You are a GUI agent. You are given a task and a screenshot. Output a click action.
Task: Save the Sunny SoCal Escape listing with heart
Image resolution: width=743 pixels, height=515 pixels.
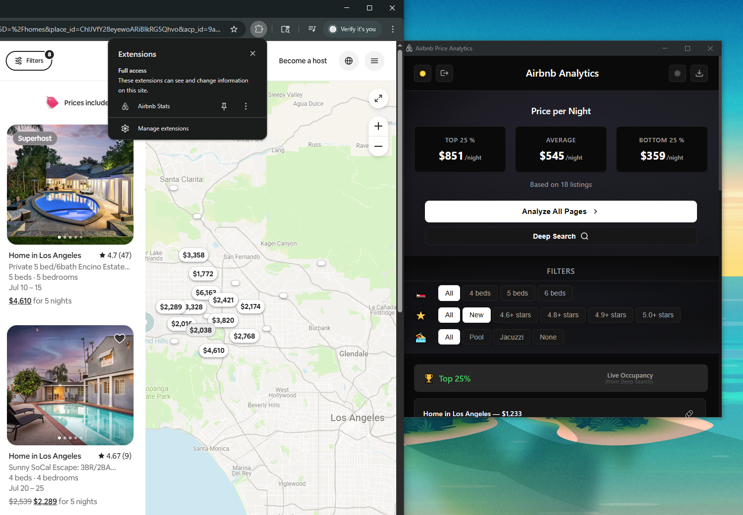coord(120,339)
